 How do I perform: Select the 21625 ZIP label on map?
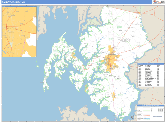coord(120,27)
